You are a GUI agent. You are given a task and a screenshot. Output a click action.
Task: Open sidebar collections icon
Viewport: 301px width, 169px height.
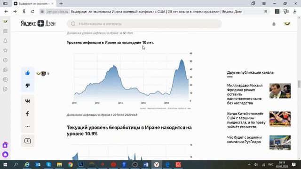(5, 70)
